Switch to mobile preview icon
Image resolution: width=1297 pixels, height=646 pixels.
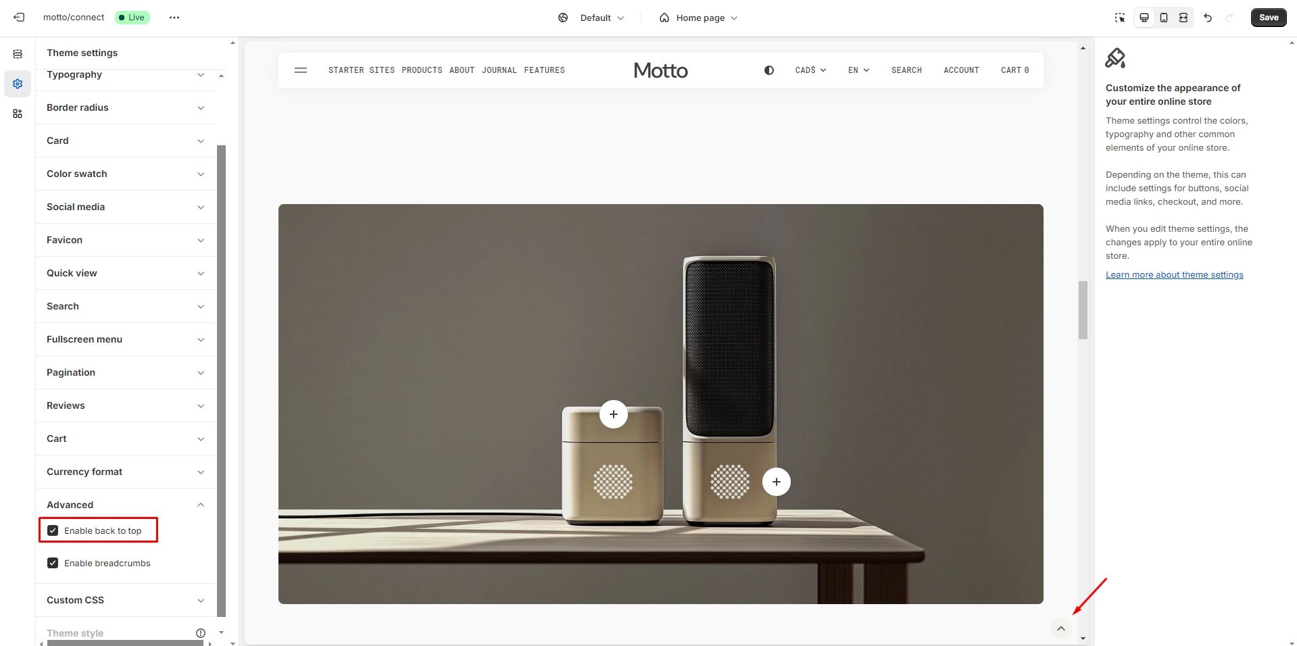tap(1164, 18)
